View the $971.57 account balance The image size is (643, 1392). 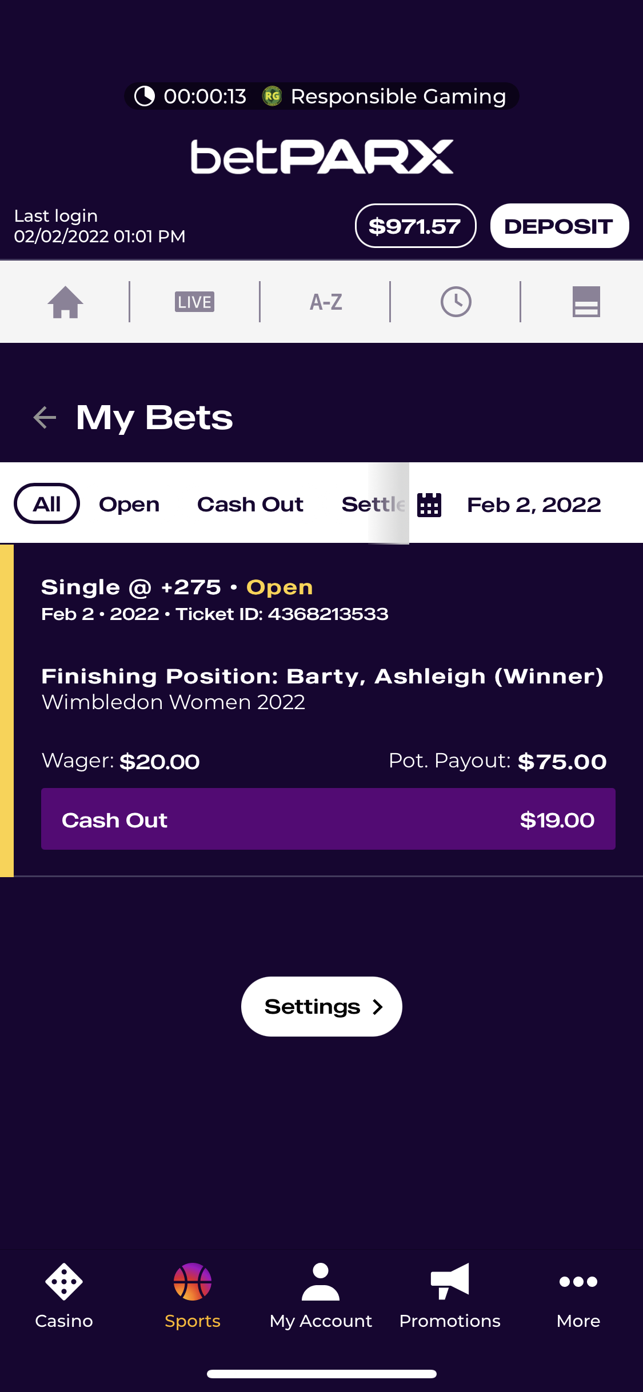click(x=416, y=226)
